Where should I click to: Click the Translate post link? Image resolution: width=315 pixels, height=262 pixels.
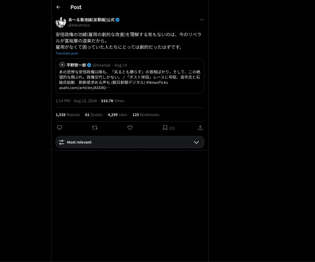(67, 53)
